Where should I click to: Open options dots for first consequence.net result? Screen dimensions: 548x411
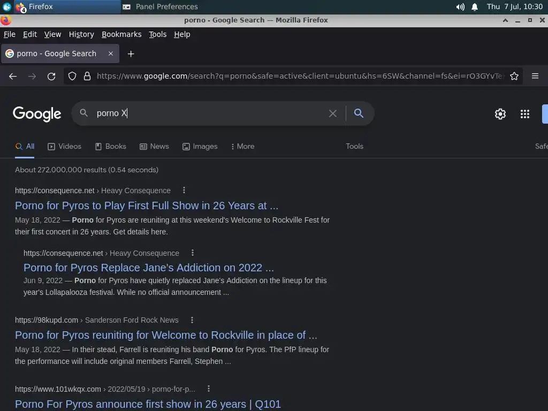(184, 190)
